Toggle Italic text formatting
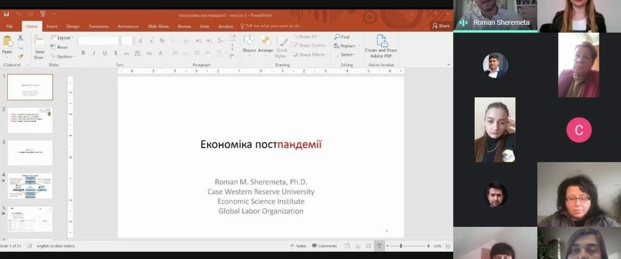The width and height of the screenshot is (621, 259). [94, 53]
